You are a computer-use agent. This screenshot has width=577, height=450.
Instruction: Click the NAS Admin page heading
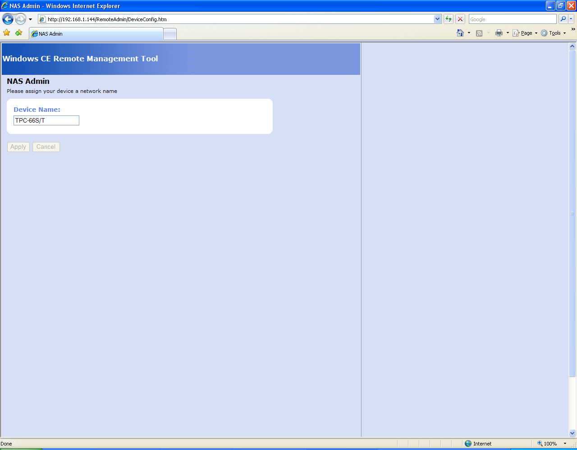point(28,81)
